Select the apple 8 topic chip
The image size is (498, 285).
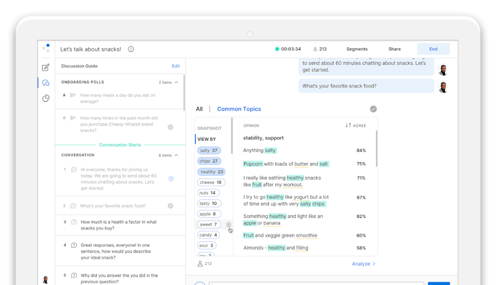[209, 214]
